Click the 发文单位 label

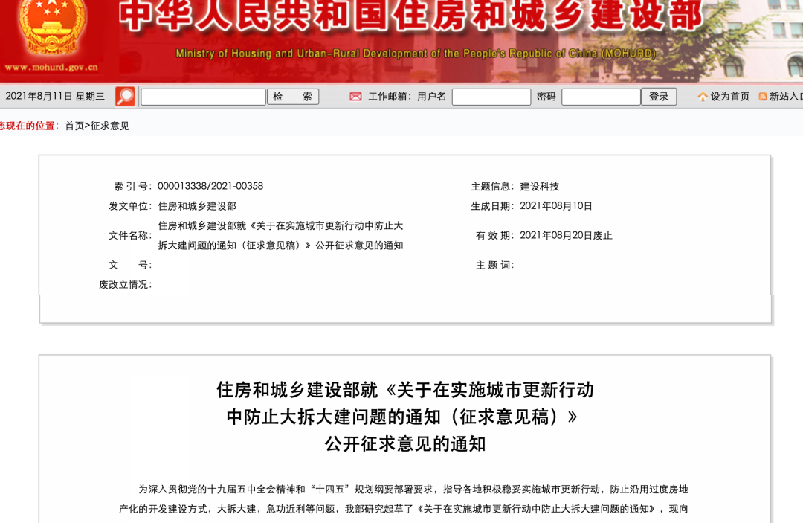tap(130, 206)
